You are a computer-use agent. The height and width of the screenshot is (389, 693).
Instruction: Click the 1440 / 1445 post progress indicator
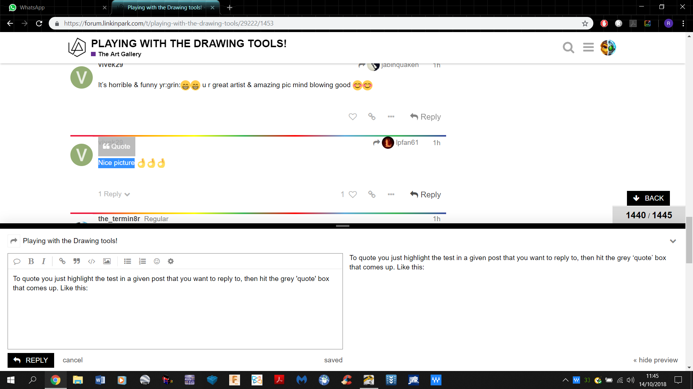pyautogui.click(x=649, y=215)
